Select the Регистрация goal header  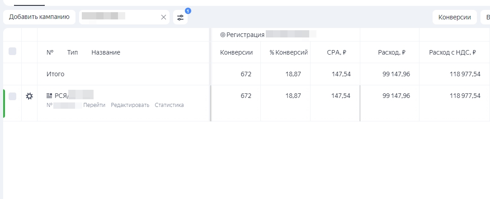[x=245, y=35]
